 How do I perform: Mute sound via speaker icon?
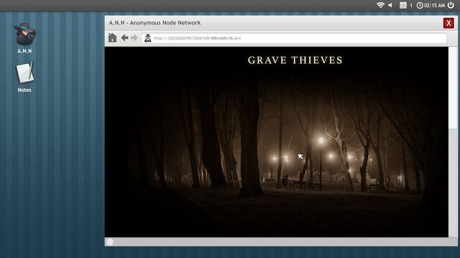pos(390,5)
